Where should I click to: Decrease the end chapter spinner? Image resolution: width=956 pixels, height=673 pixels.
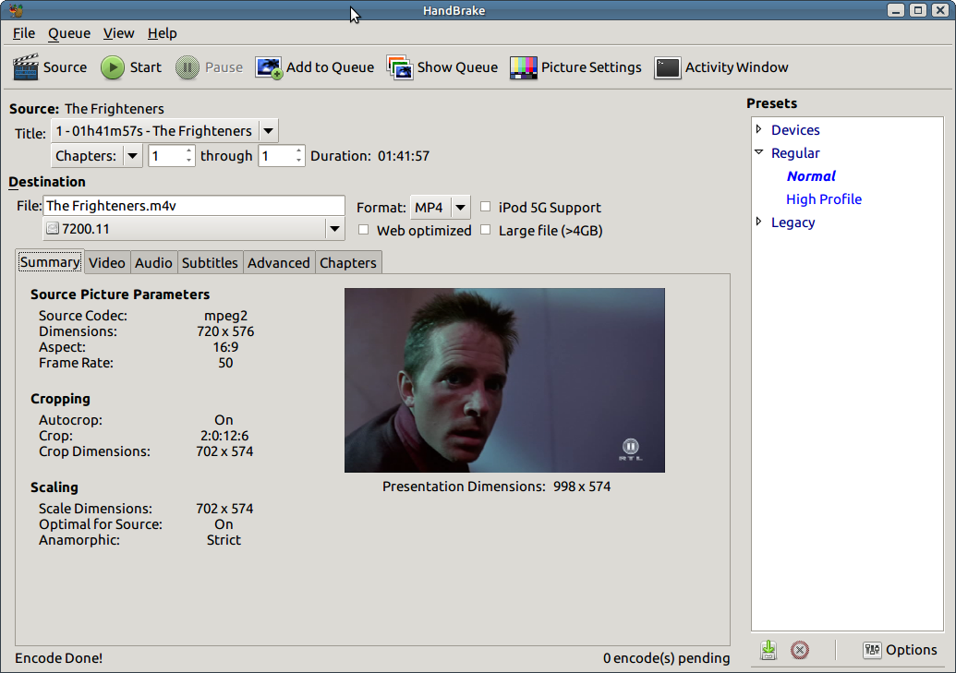point(298,161)
